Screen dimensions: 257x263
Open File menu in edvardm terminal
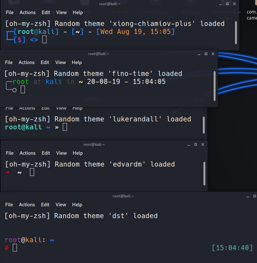[10, 153]
